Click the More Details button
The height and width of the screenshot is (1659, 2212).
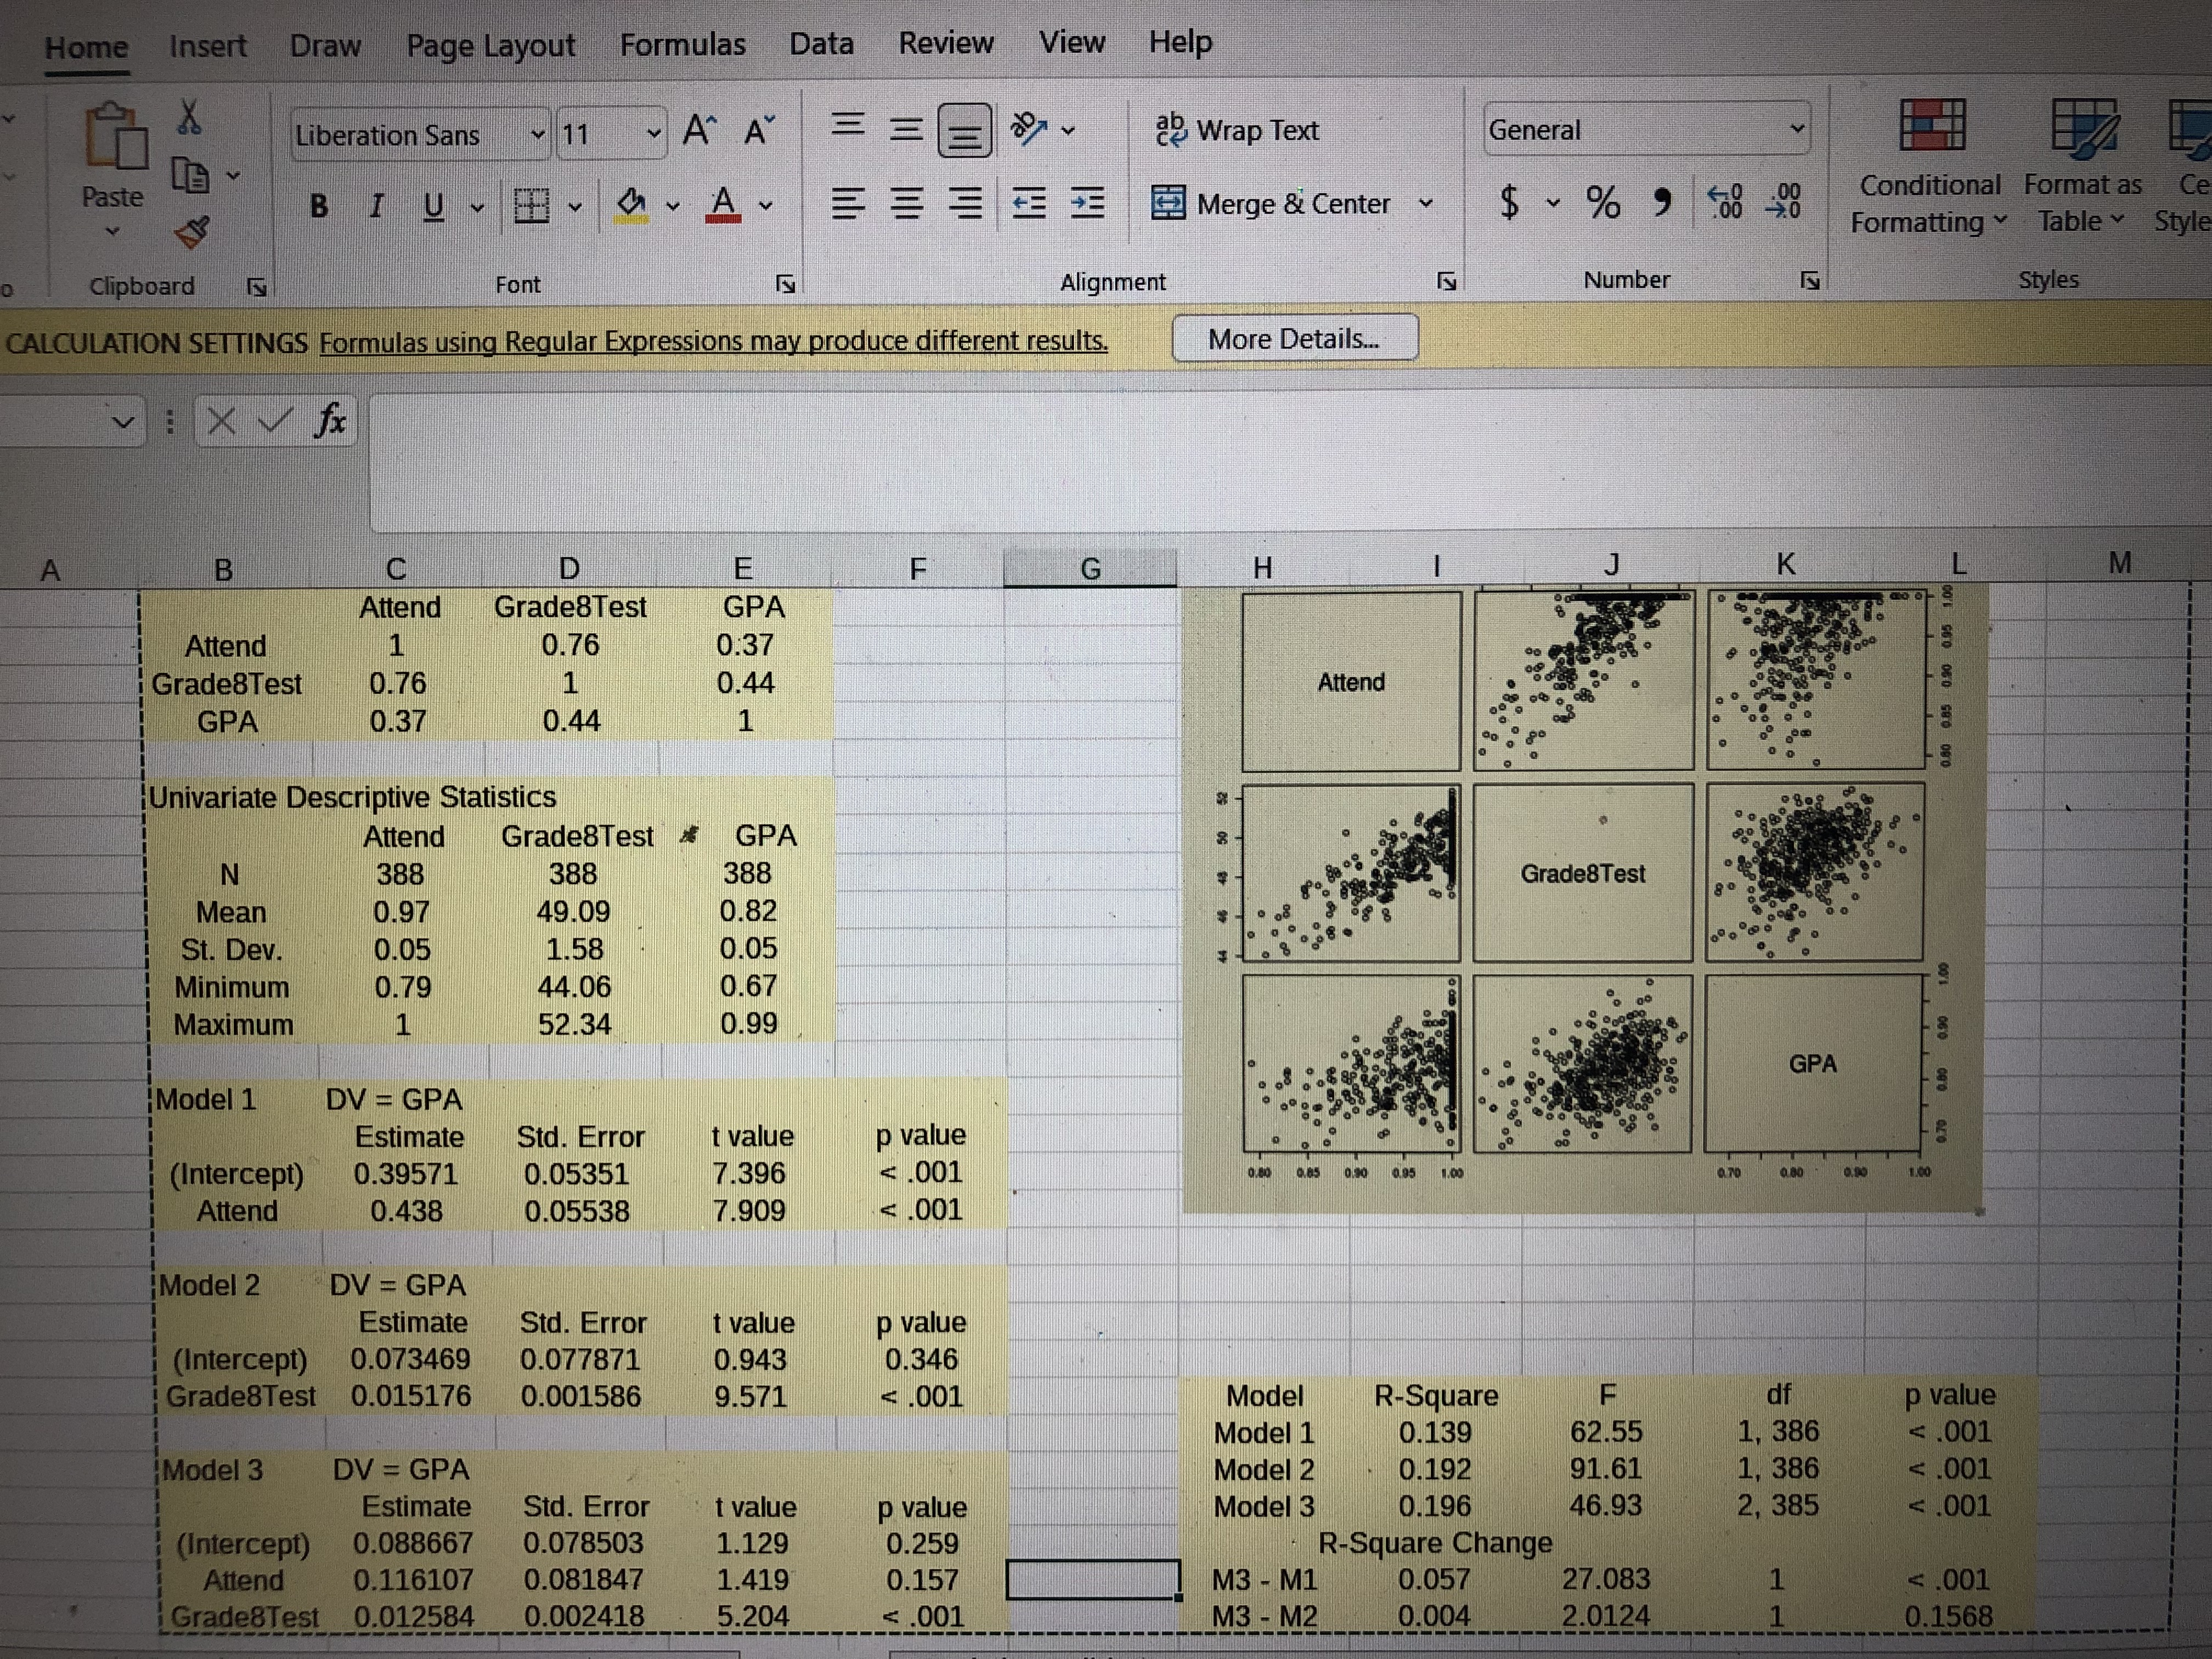(x=1294, y=339)
